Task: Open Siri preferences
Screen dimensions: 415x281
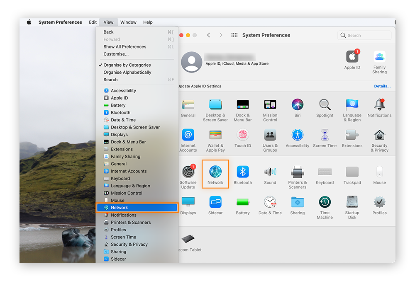Action: pos(297,106)
